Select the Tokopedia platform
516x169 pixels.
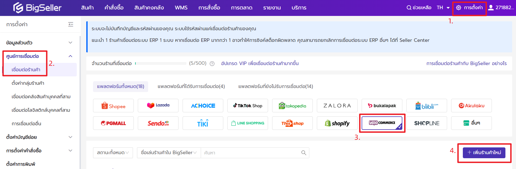pos(292,106)
